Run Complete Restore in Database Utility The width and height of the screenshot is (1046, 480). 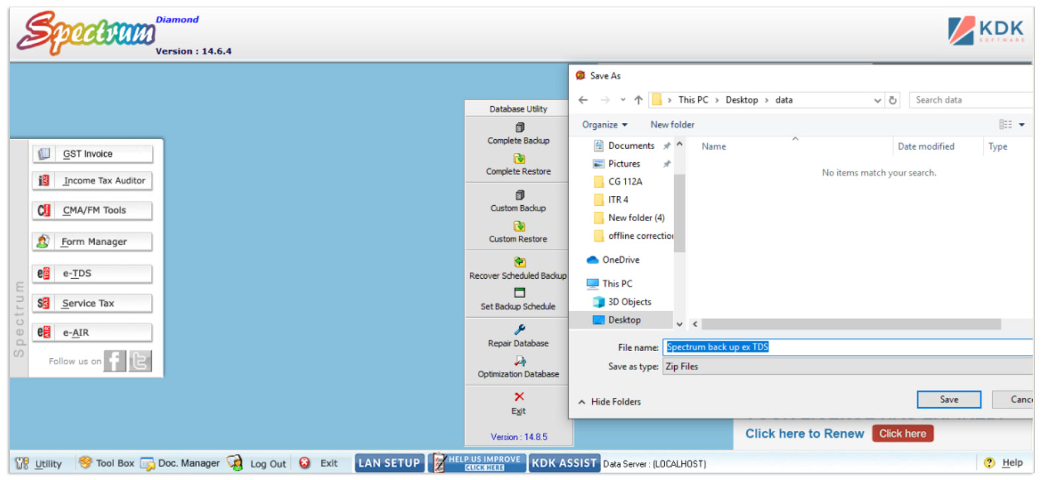pos(518,165)
